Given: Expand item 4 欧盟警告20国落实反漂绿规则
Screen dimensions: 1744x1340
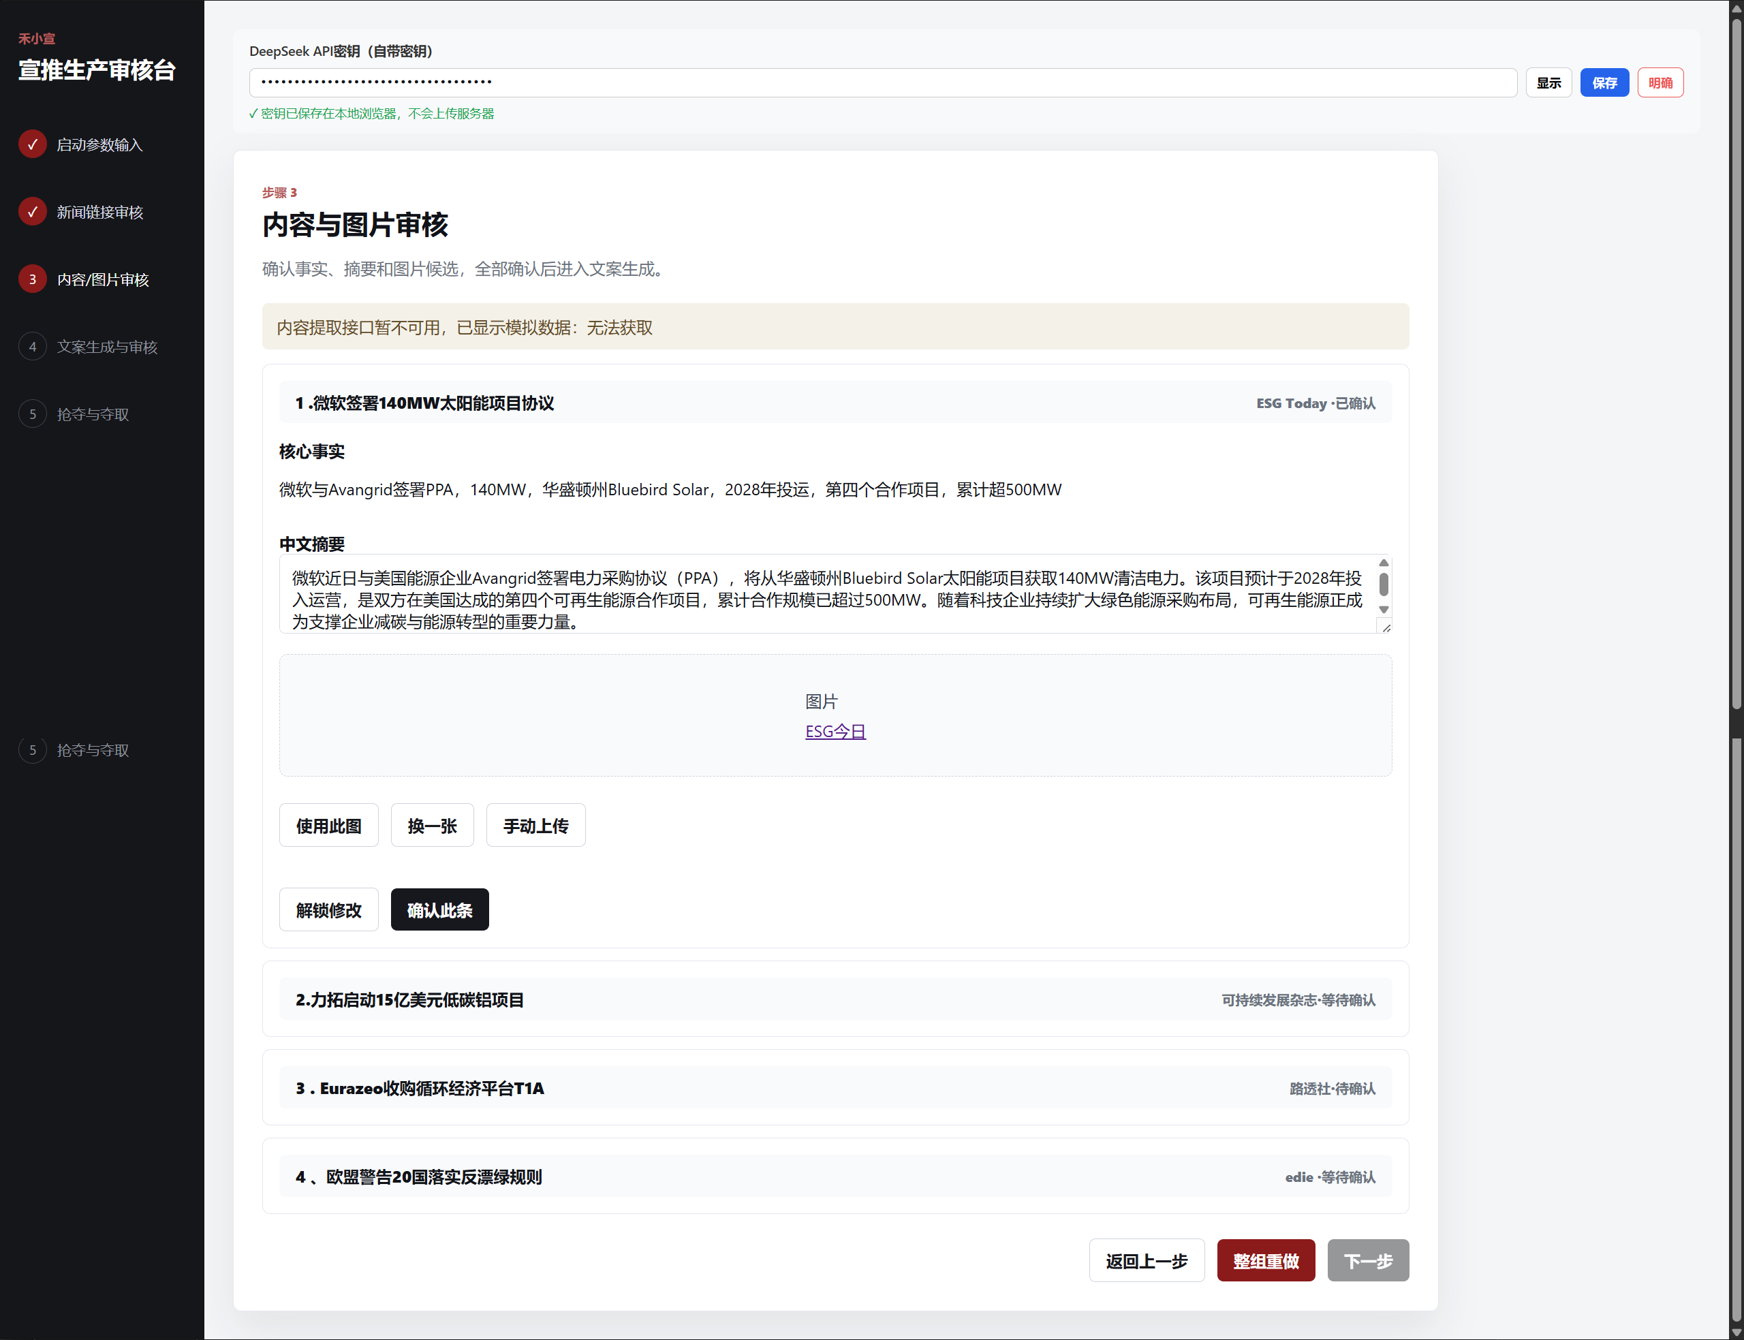Looking at the screenshot, I should [x=835, y=1177].
